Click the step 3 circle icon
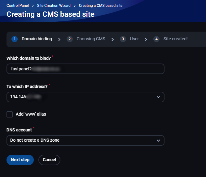Viewport: 206px width, 177px height. tap(123, 39)
